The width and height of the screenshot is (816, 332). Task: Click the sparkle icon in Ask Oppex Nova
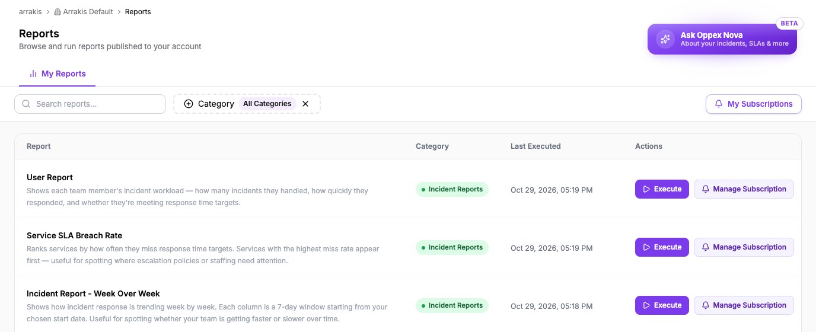[x=665, y=39]
